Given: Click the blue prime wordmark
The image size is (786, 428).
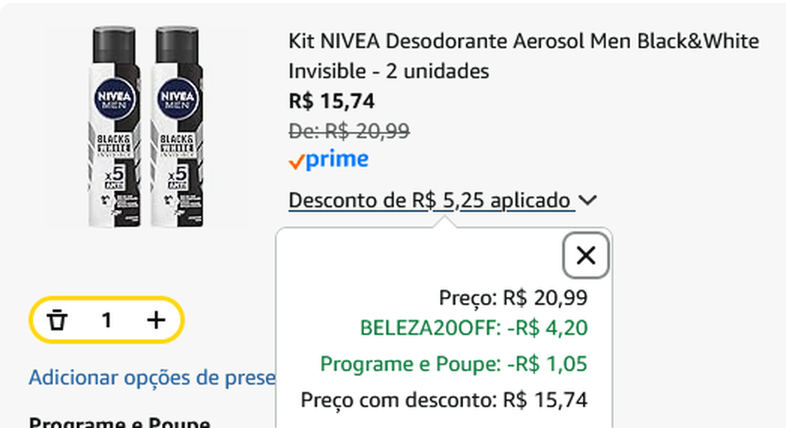Looking at the screenshot, I should (x=337, y=160).
